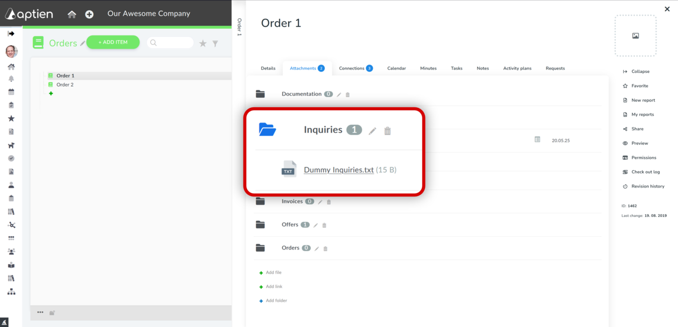Switch to the Connections tab
The height and width of the screenshot is (327, 678).
coord(352,68)
